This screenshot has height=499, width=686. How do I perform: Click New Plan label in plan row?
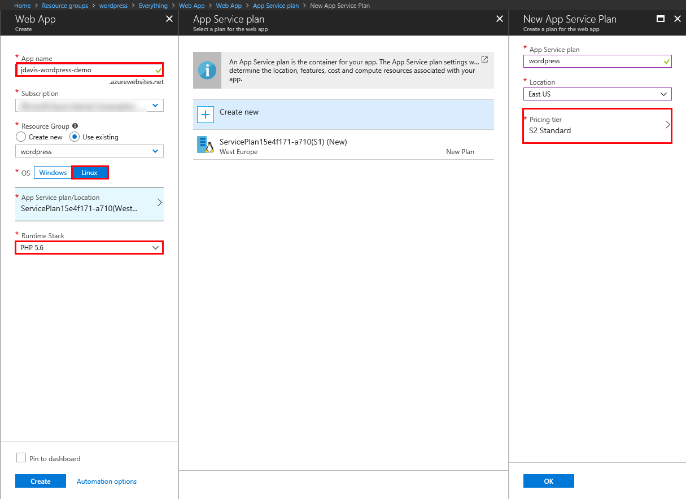(460, 152)
